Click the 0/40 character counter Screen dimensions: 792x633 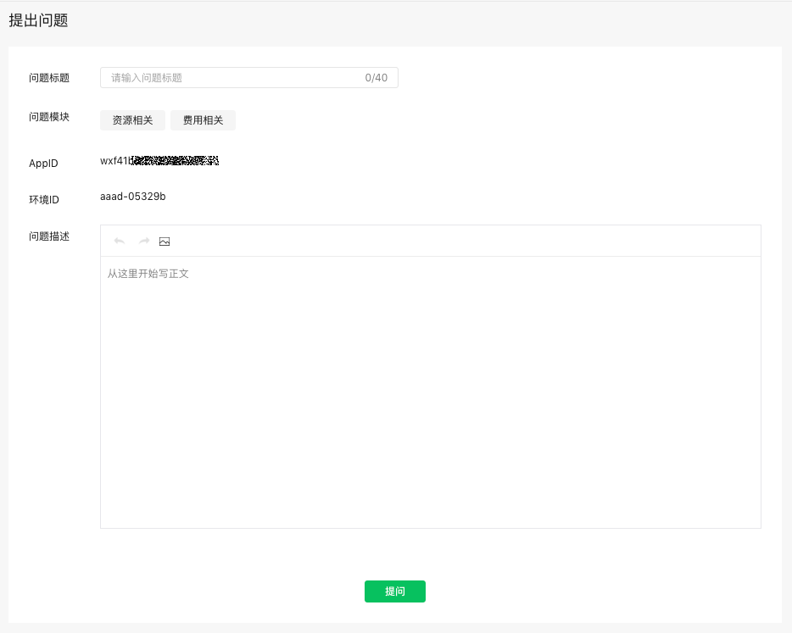point(376,77)
